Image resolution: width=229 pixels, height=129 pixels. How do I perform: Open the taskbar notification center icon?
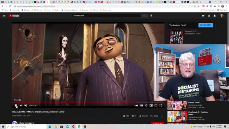pyautogui.click(x=225, y=126)
